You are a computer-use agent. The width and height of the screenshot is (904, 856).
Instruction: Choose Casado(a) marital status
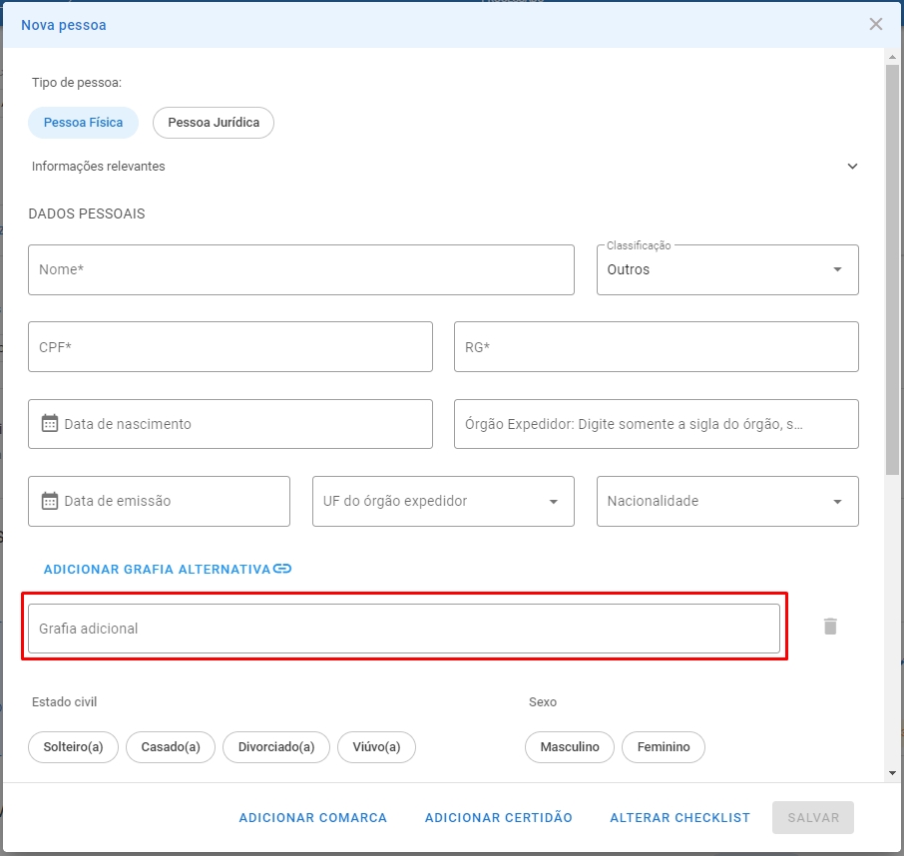[171, 747]
